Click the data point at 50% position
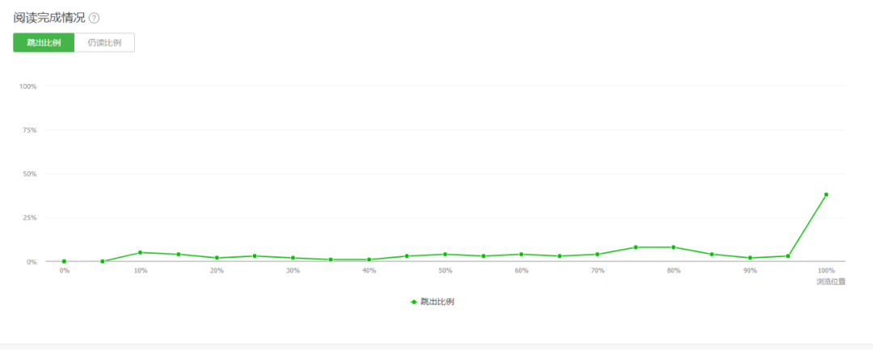 [445, 255]
